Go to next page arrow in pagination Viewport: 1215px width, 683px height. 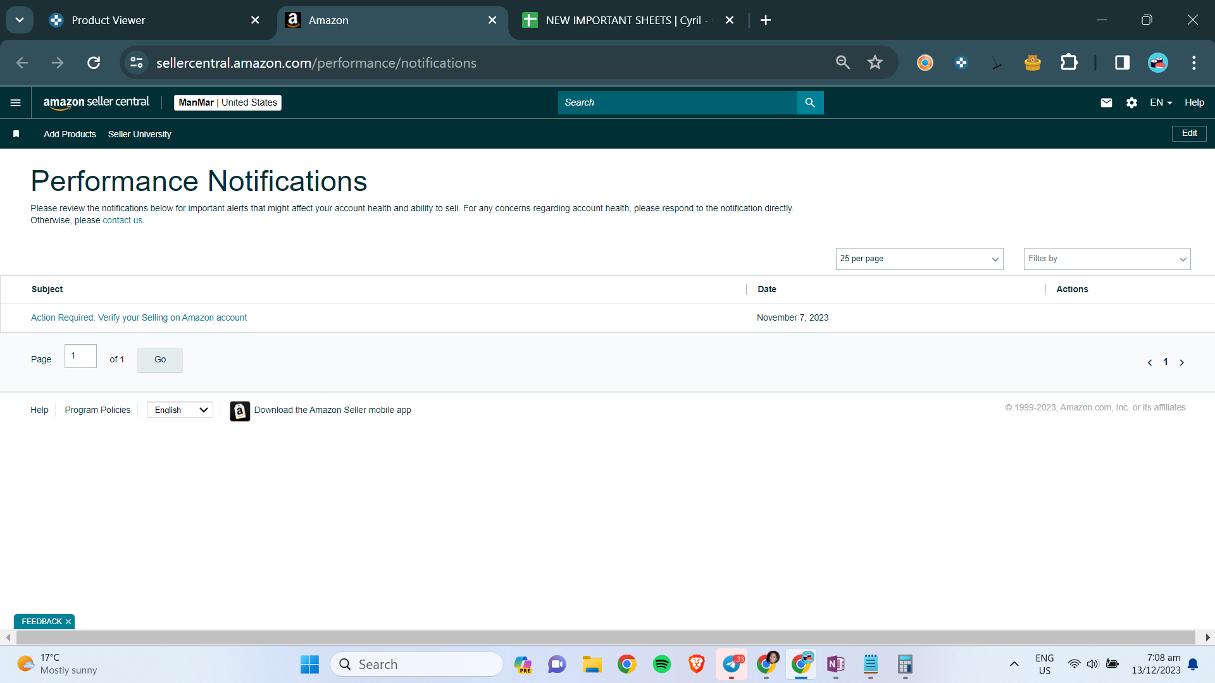tap(1181, 362)
